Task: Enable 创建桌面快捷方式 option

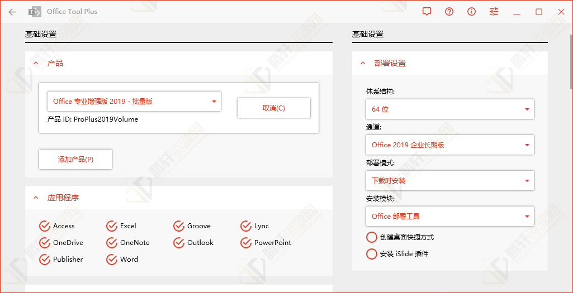Action: coord(371,237)
